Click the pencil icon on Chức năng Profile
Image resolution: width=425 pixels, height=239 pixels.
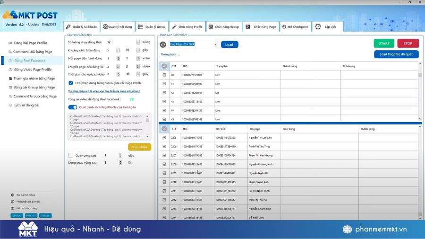coord(174,27)
